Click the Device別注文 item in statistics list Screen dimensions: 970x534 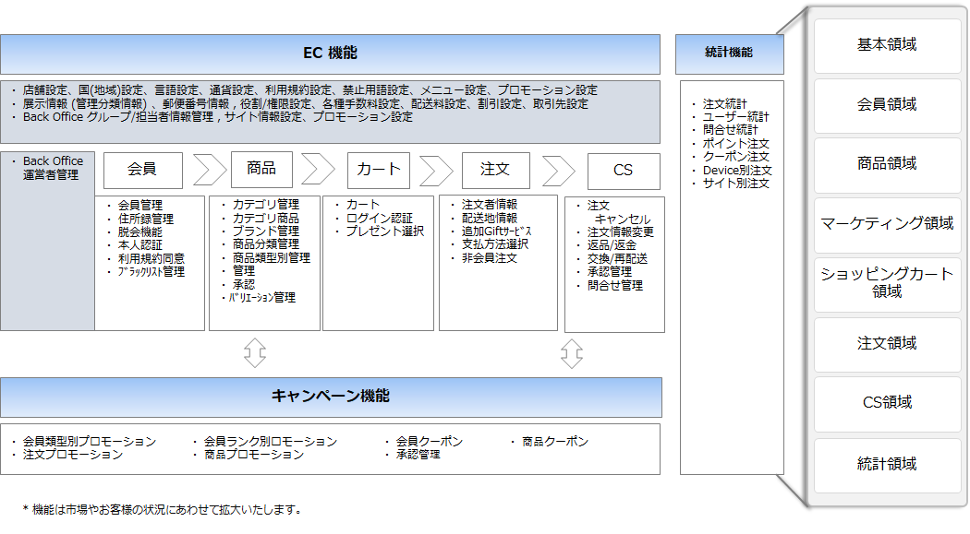coord(736,171)
